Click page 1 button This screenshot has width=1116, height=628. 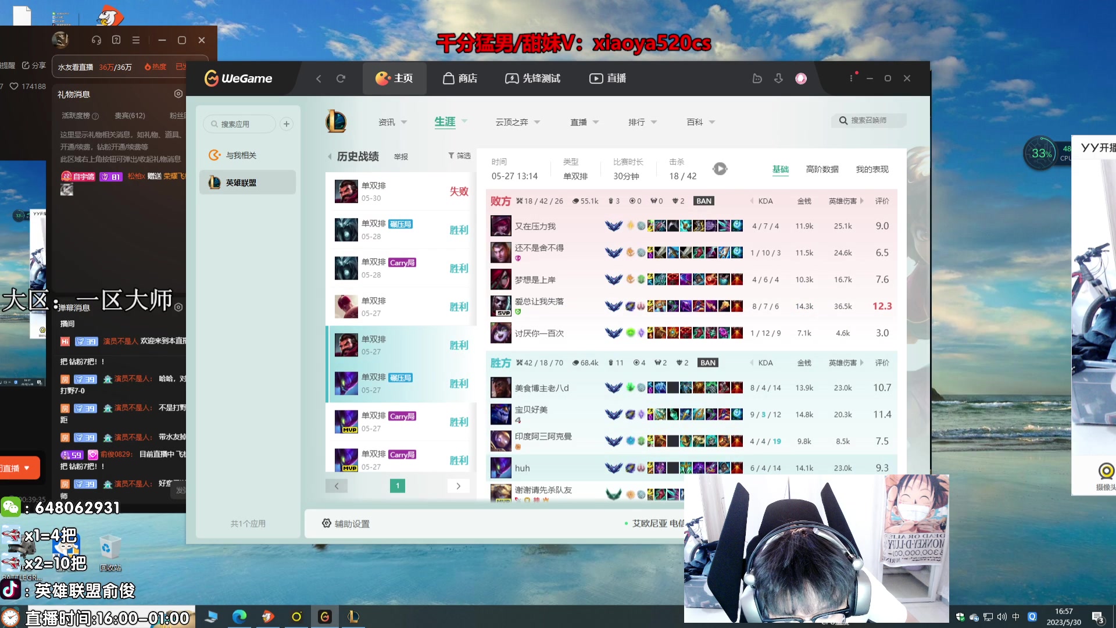pos(398,486)
